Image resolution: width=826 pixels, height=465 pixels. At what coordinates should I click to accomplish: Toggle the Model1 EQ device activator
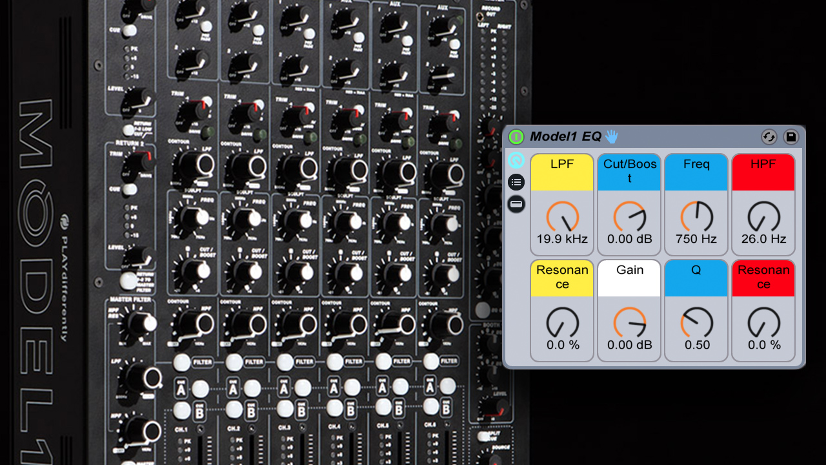click(x=516, y=137)
